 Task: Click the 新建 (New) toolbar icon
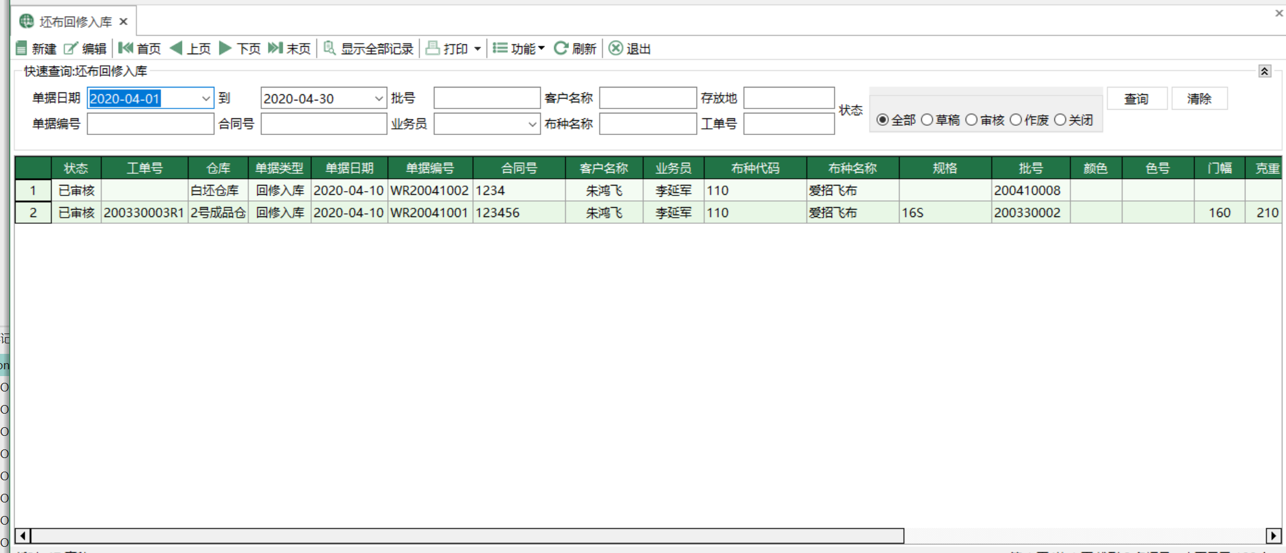pyautogui.click(x=22, y=48)
